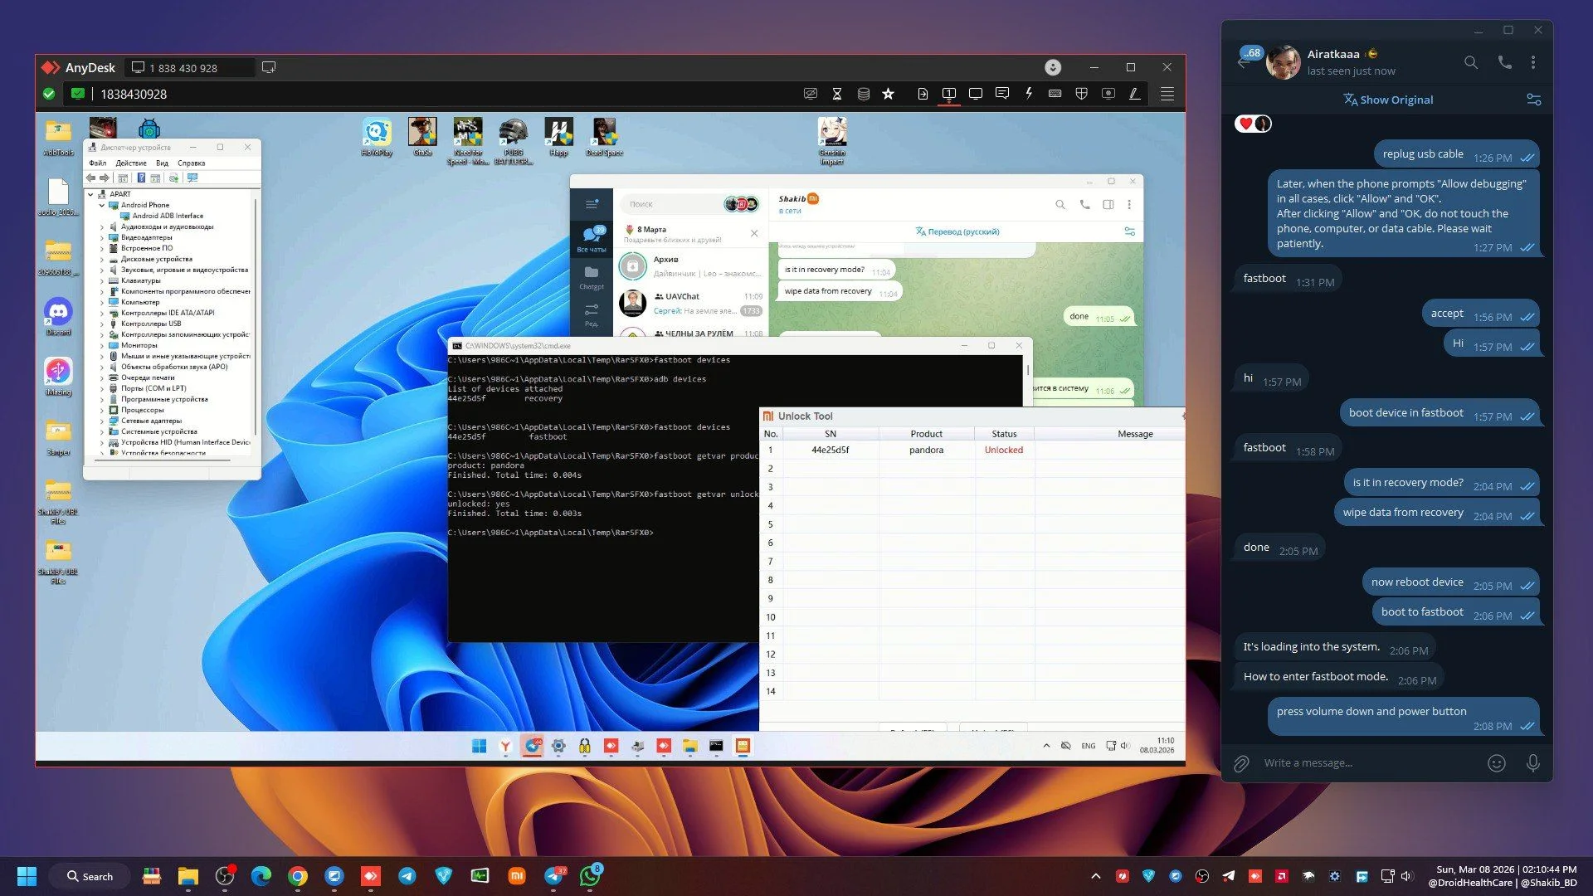Open AnyDesk whiteboard pen tool
Screen dimensions: 1593x896
(x=1134, y=94)
